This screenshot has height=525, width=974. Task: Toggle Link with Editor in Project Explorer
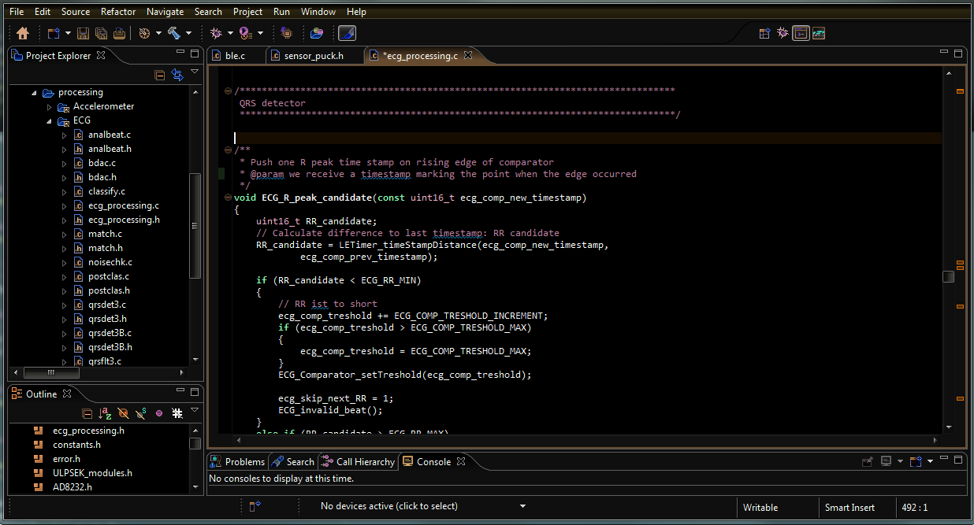coord(177,75)
